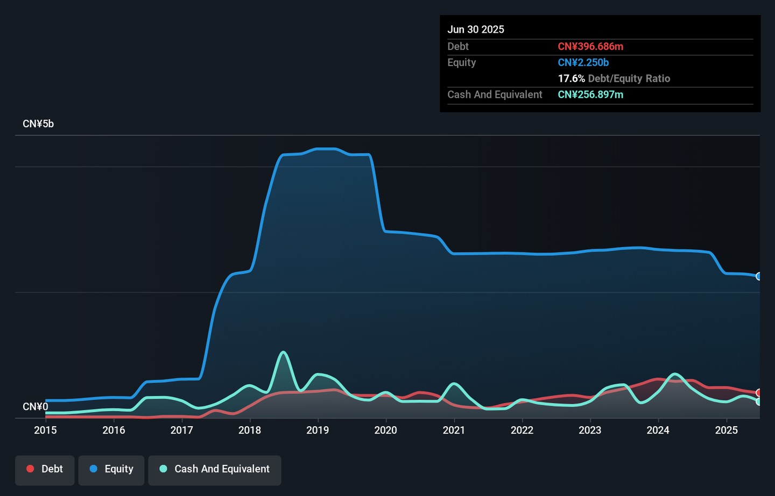
Task: Select the 2015 x-axis label
Action: [x=45, y=430]
